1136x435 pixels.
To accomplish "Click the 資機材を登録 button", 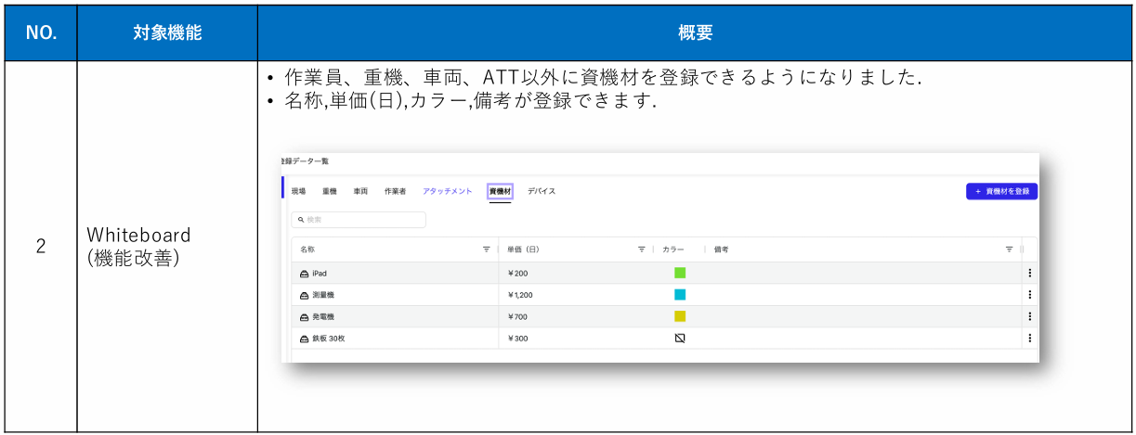I will (x=1001, y=191).
